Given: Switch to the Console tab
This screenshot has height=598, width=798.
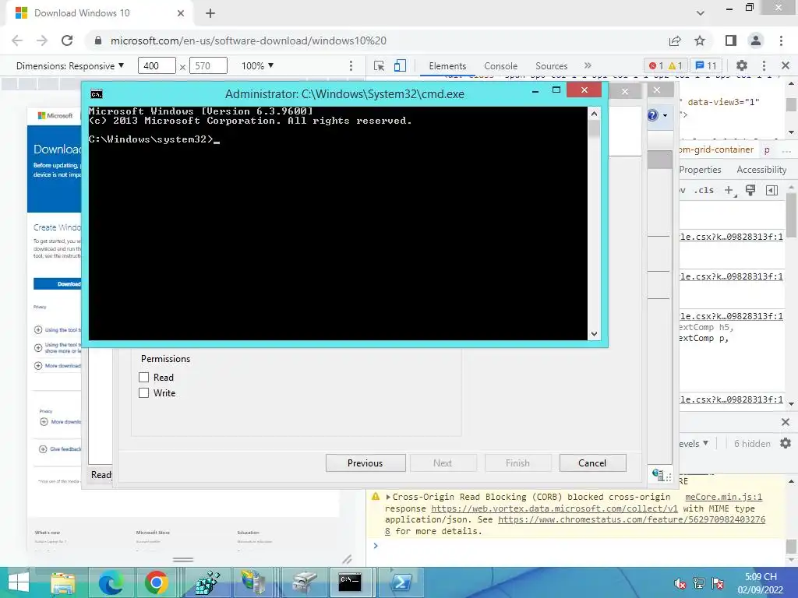Looking at the screenshot, I should point(501,66).
